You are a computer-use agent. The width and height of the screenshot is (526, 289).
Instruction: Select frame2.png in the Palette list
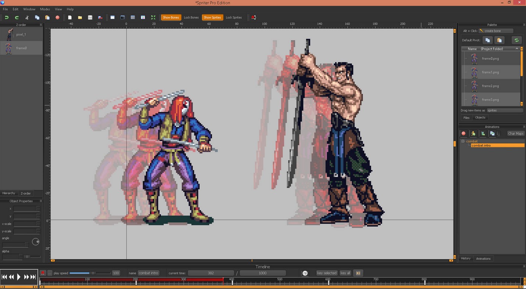491,86
